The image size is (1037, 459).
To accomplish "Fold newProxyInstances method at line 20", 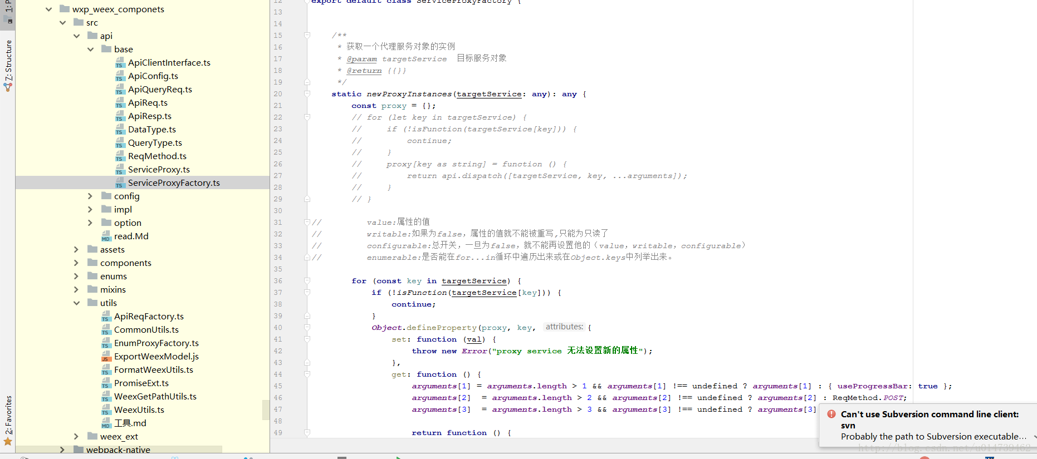I will click(x=307, y=93).
